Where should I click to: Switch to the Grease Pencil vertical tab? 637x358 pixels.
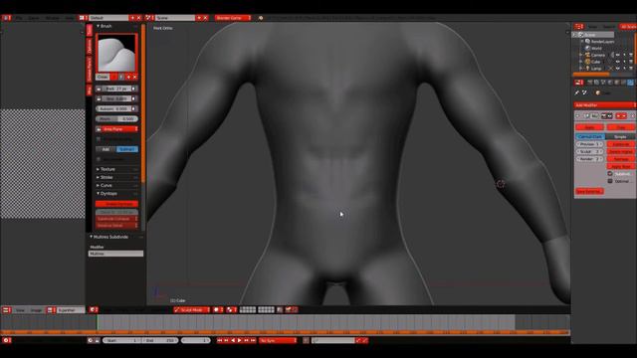coord(89,69)
